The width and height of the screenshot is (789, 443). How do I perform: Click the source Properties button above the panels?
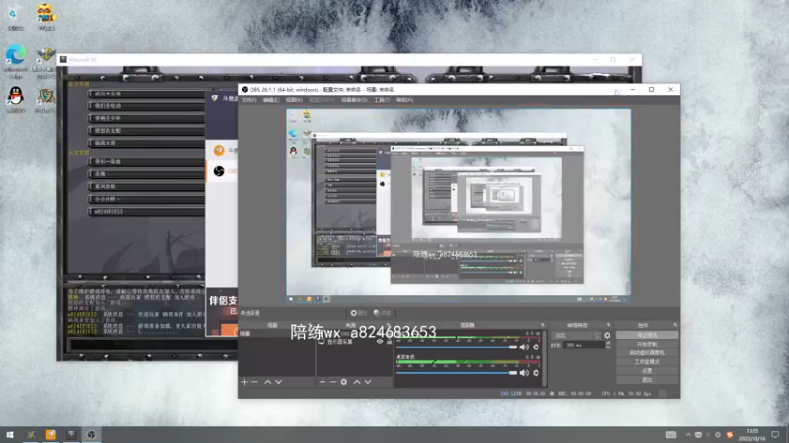pos(359,313)
